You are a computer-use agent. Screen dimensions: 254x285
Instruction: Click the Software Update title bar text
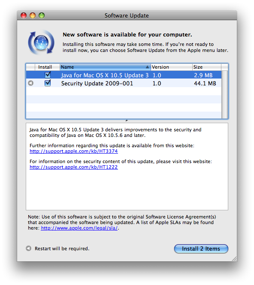(127, 15)
